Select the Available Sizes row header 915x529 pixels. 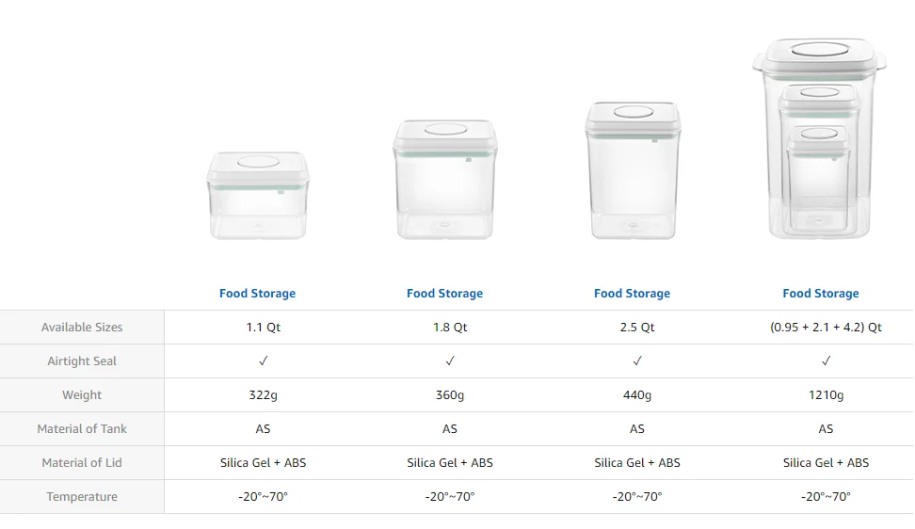click(82, 328)
